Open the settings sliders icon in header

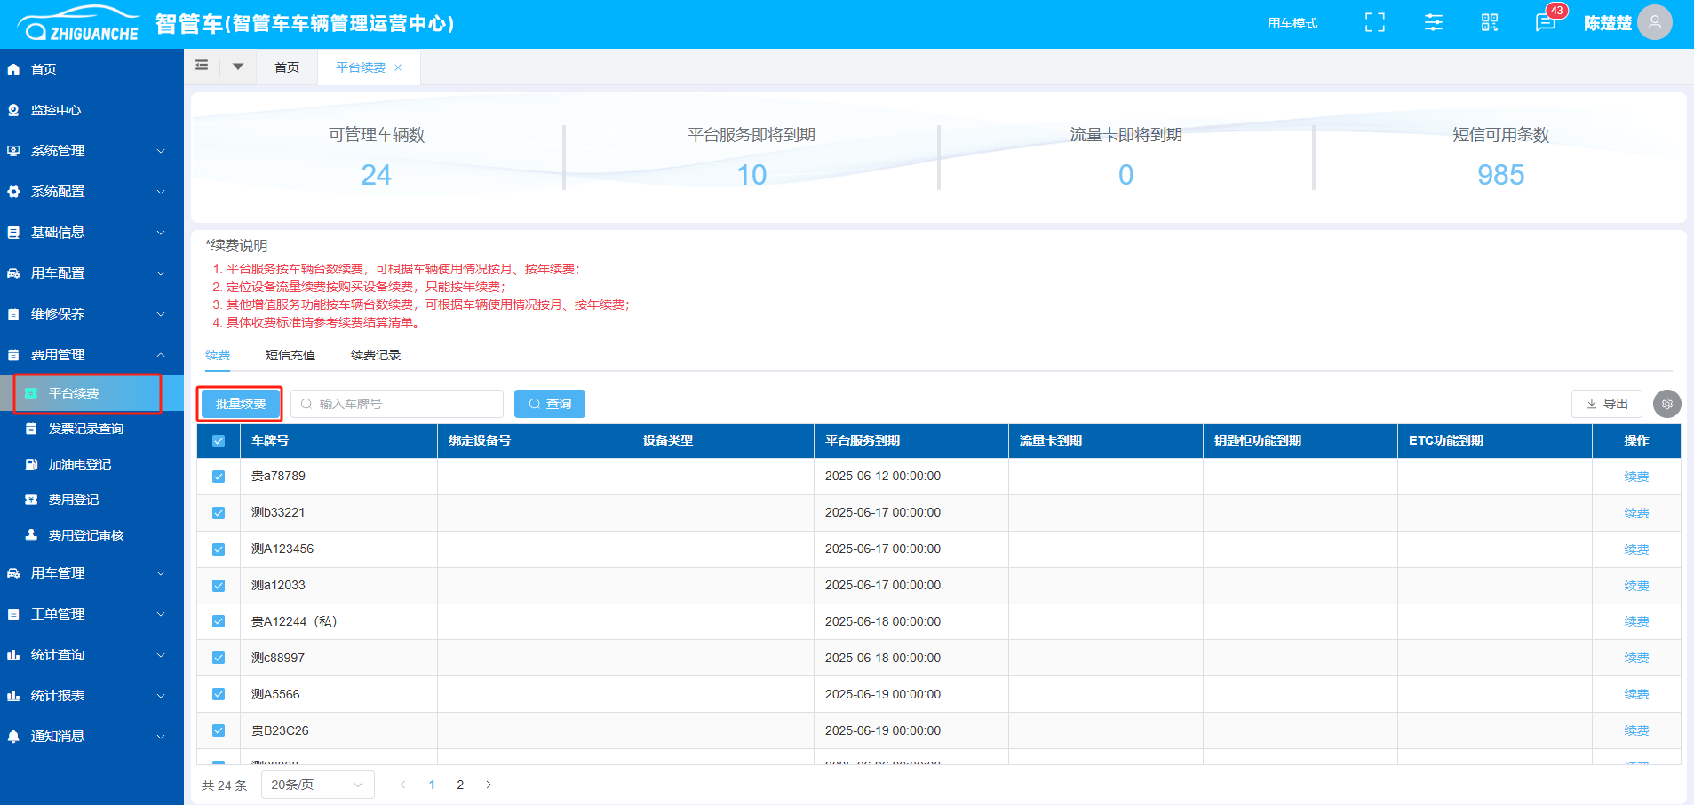click(x=1433, y=23)
